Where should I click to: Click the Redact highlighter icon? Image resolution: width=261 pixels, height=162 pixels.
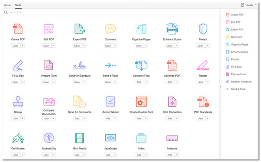[x=203, y=65]
